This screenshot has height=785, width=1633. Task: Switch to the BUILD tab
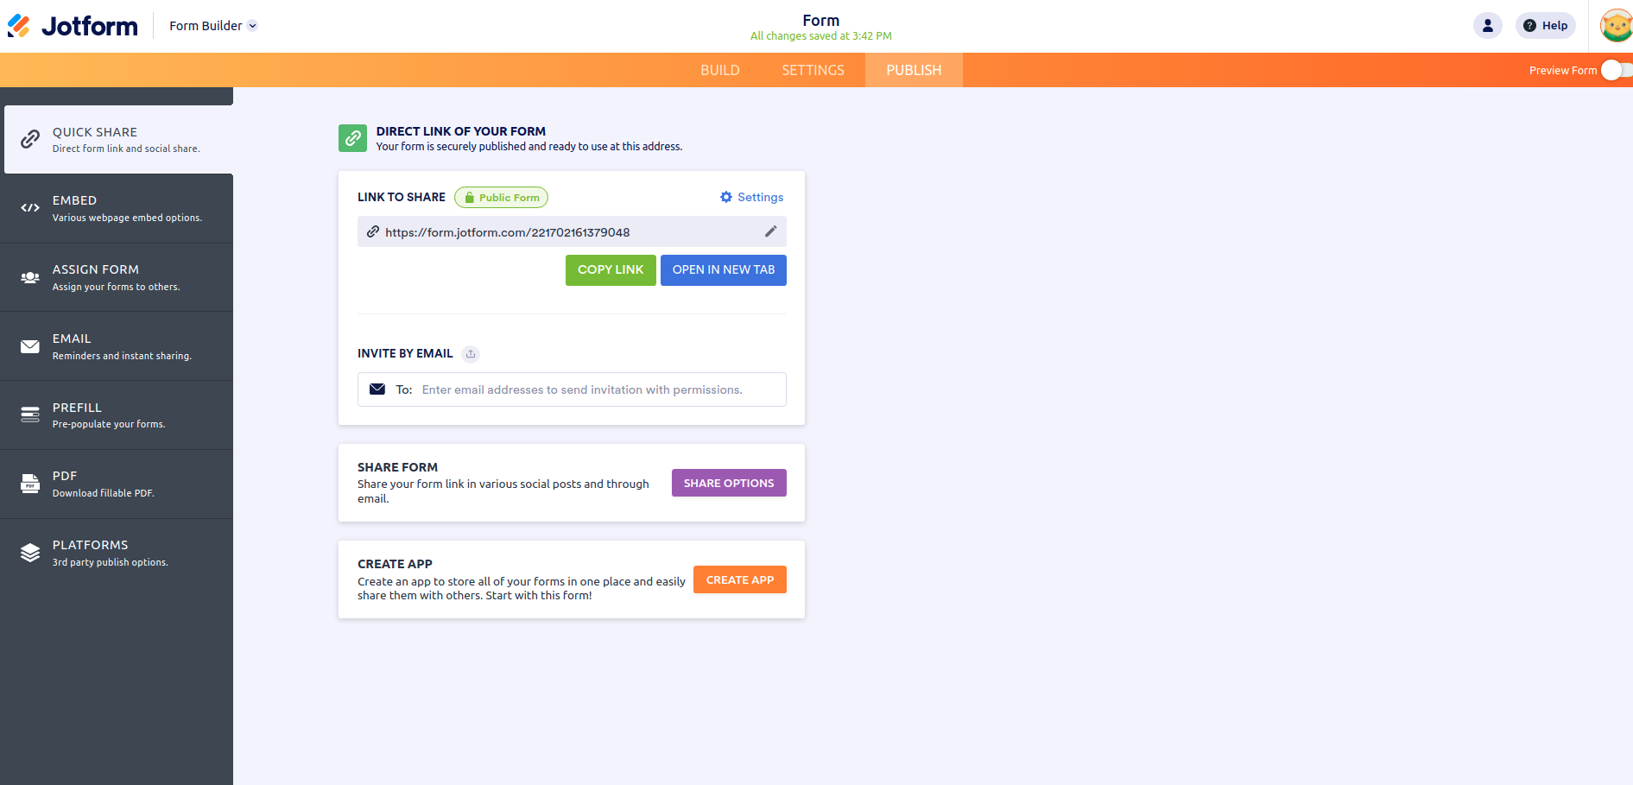719,70
